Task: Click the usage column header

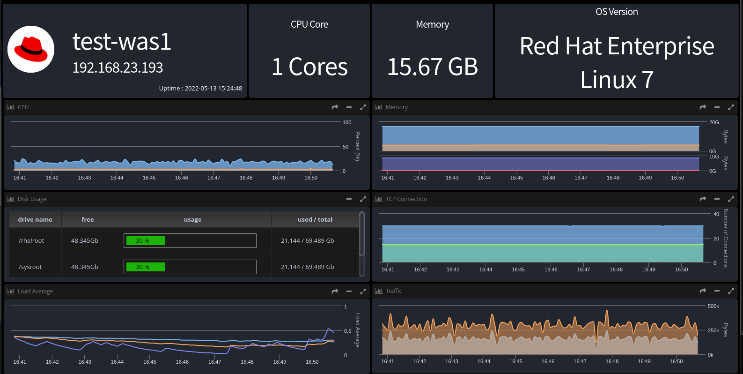Action: 192,219
